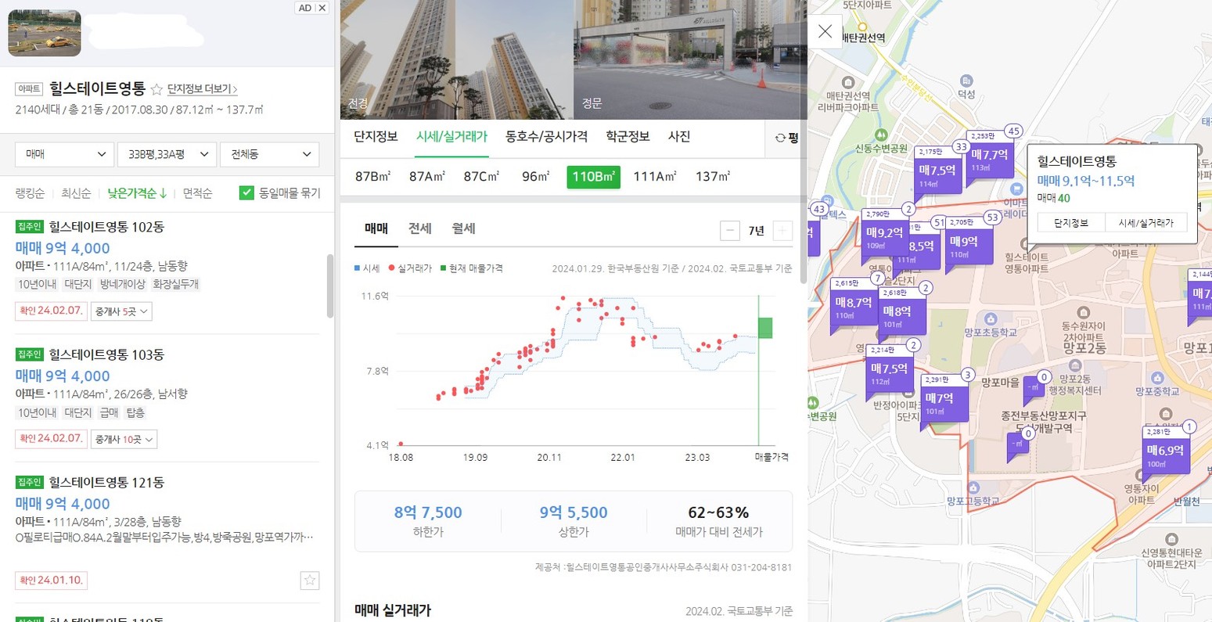Image resolution: width=1212 pixels, height=622 pixels.
Task: Select the 매7.7억 113㎡ map marker
Action: [x=989, y=159]
